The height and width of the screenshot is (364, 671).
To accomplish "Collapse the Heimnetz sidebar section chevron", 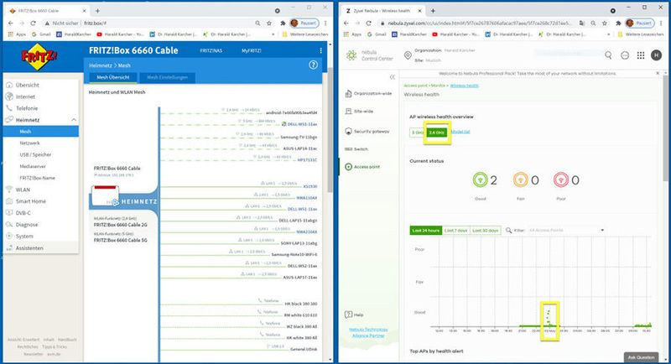I will pyautogui.click(x=74, y=120).
